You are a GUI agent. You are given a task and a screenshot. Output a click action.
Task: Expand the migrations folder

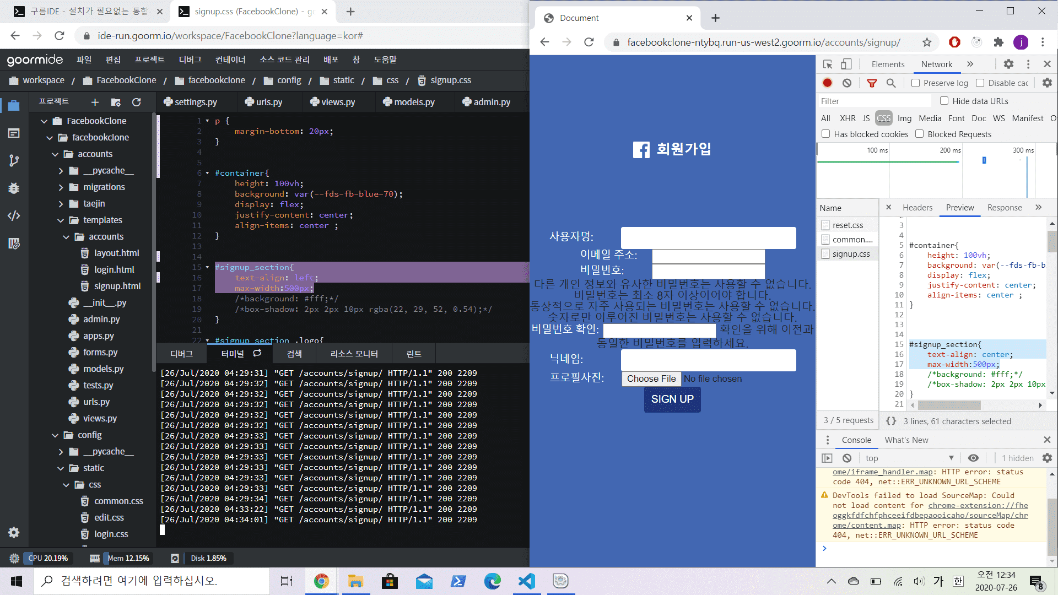point(61,187)
